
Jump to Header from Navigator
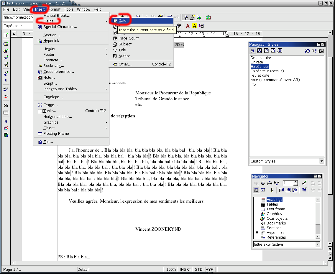(x=281, y=190)
